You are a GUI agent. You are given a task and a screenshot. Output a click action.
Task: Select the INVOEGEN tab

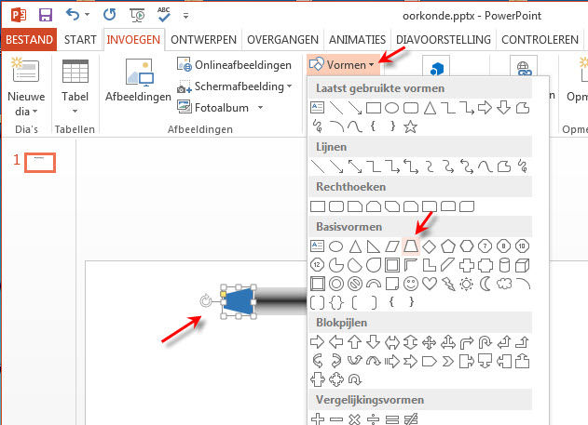click(x=133, y=39)
